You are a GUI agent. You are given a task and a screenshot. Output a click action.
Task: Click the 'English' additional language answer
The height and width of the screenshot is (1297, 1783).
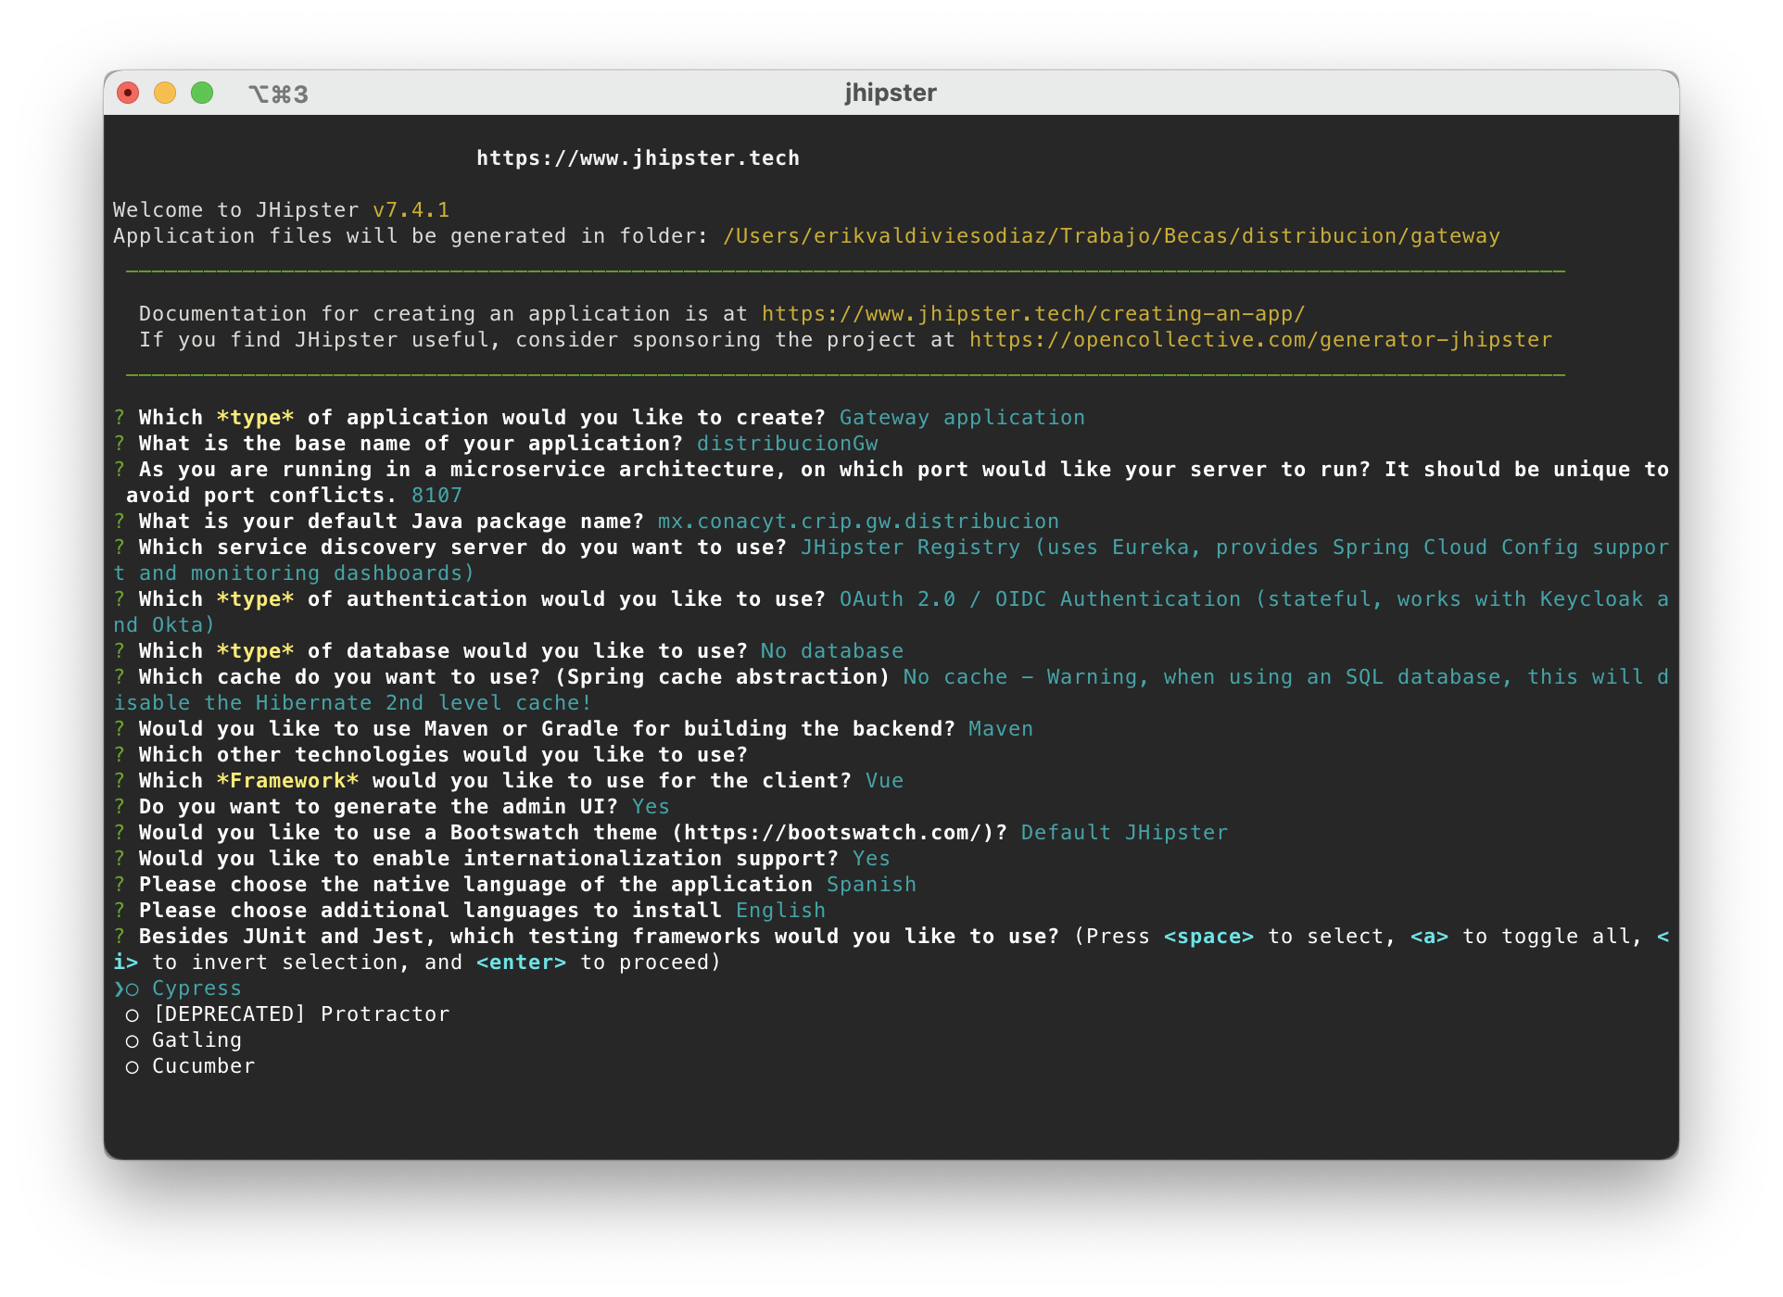pos(780,911)
